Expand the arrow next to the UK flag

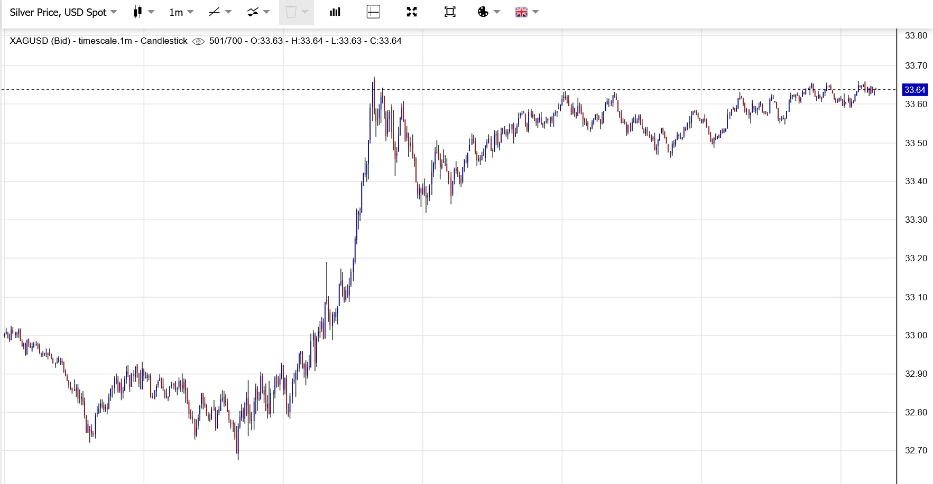pyautogui.click(x=535, y=12)
